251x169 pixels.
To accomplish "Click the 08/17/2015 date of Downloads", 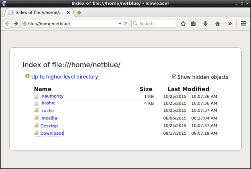I will pos(175,134).
